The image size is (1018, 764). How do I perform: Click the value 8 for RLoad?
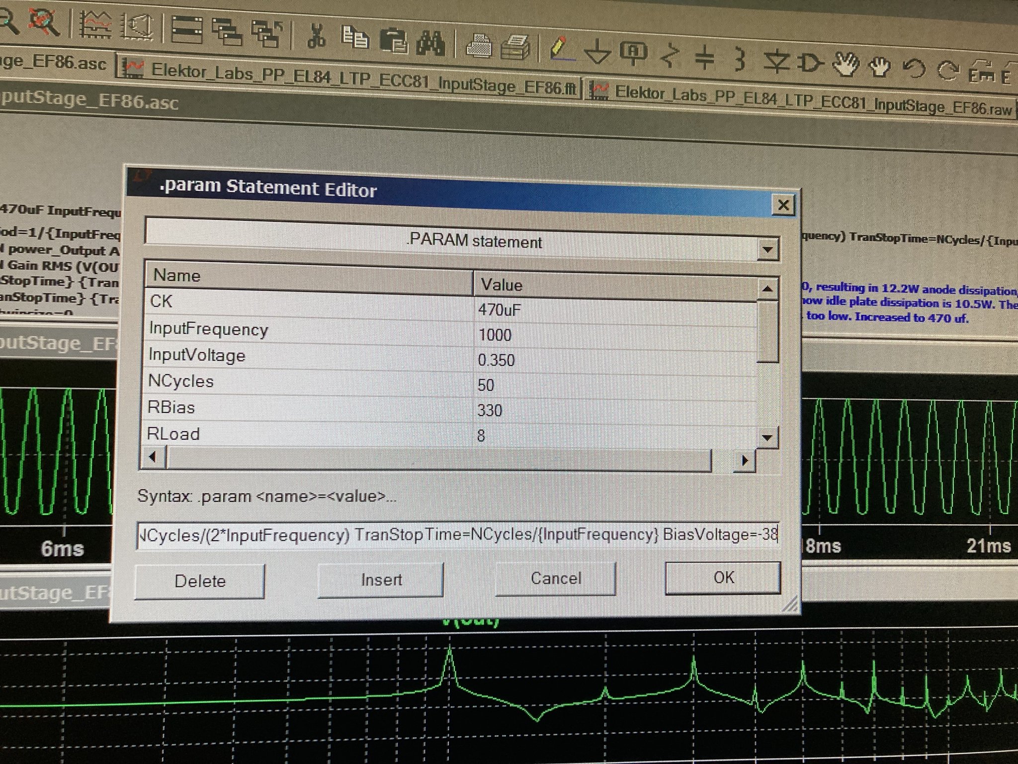point(481,436)
